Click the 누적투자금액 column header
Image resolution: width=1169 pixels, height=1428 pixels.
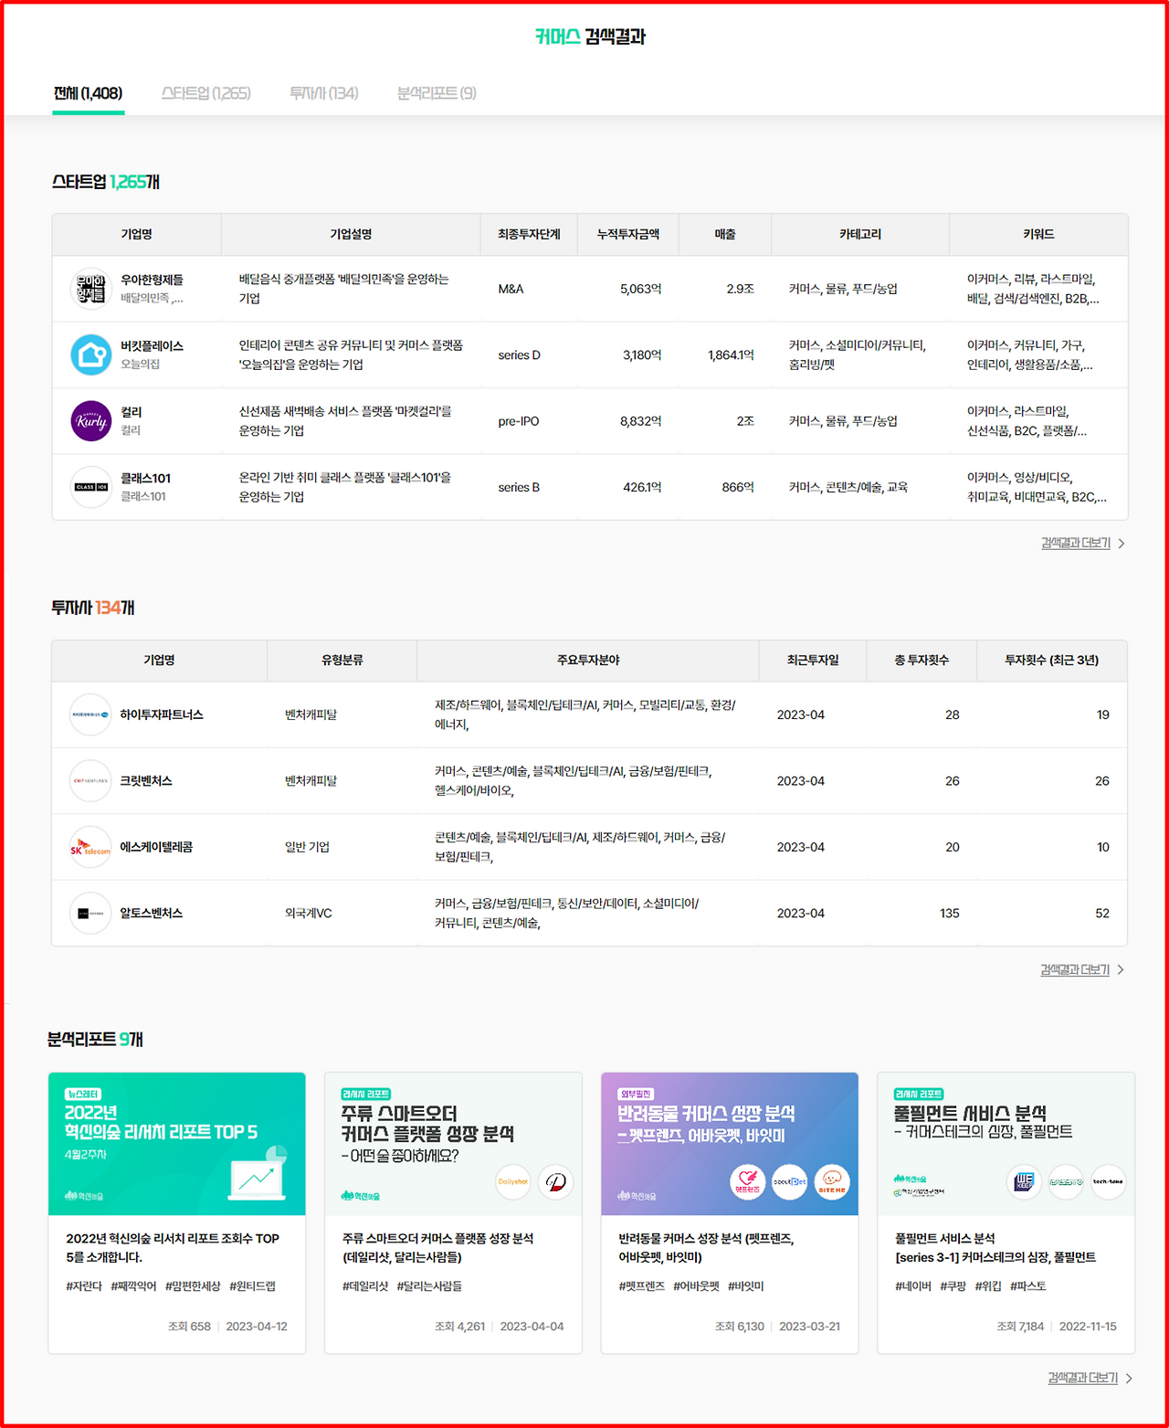pyautogui.click(x=628, y=235)
